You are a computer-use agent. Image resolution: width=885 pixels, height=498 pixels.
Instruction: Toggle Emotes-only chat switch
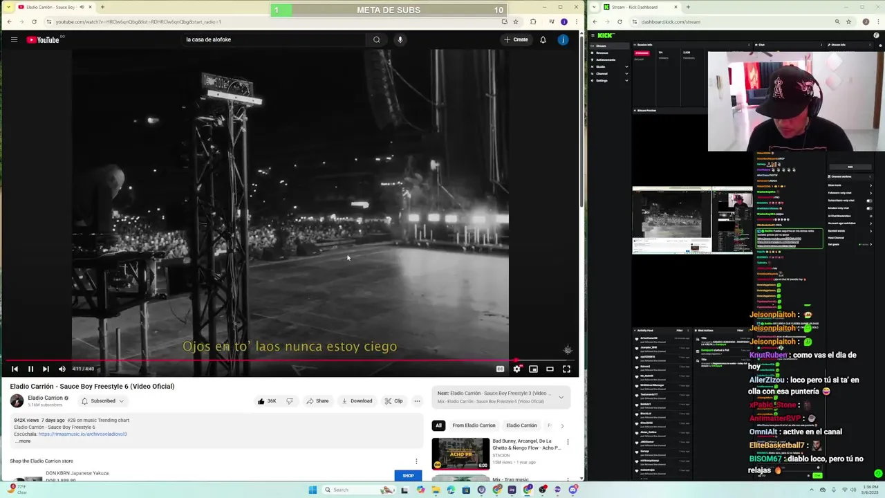[x=870, y=207]
